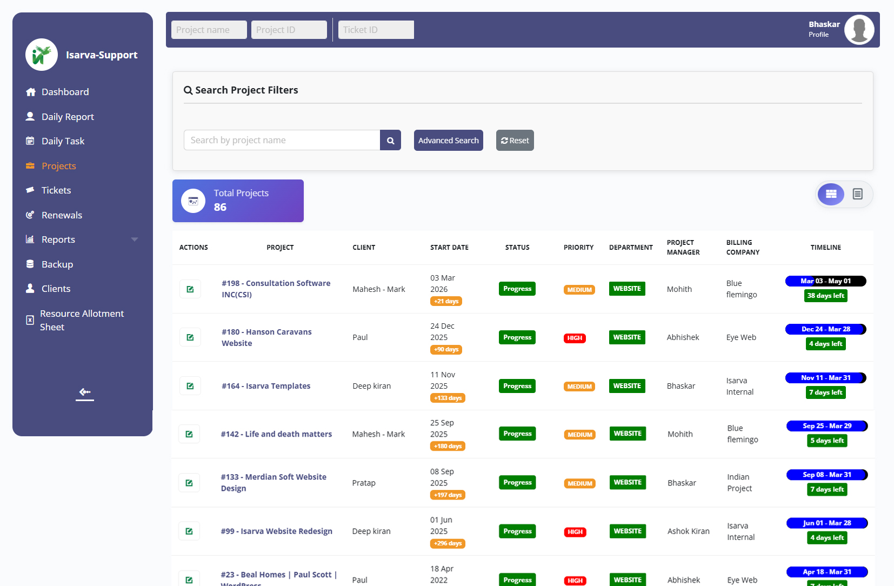
Task: Open edit action for Isarva Templates row
Action: [190, 386]
